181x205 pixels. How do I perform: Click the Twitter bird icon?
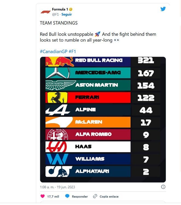163,9
